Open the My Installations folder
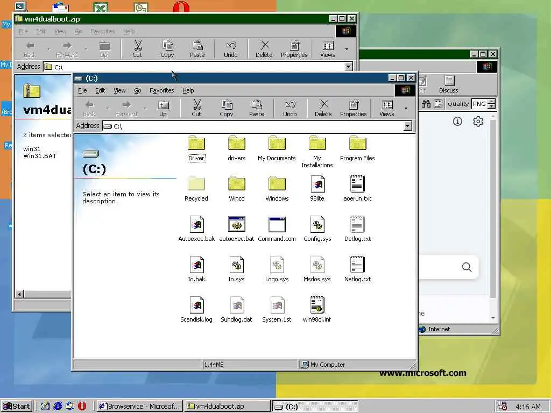This screenshot has width=551, height=413. pyautogui.click(x=317, y=152)
